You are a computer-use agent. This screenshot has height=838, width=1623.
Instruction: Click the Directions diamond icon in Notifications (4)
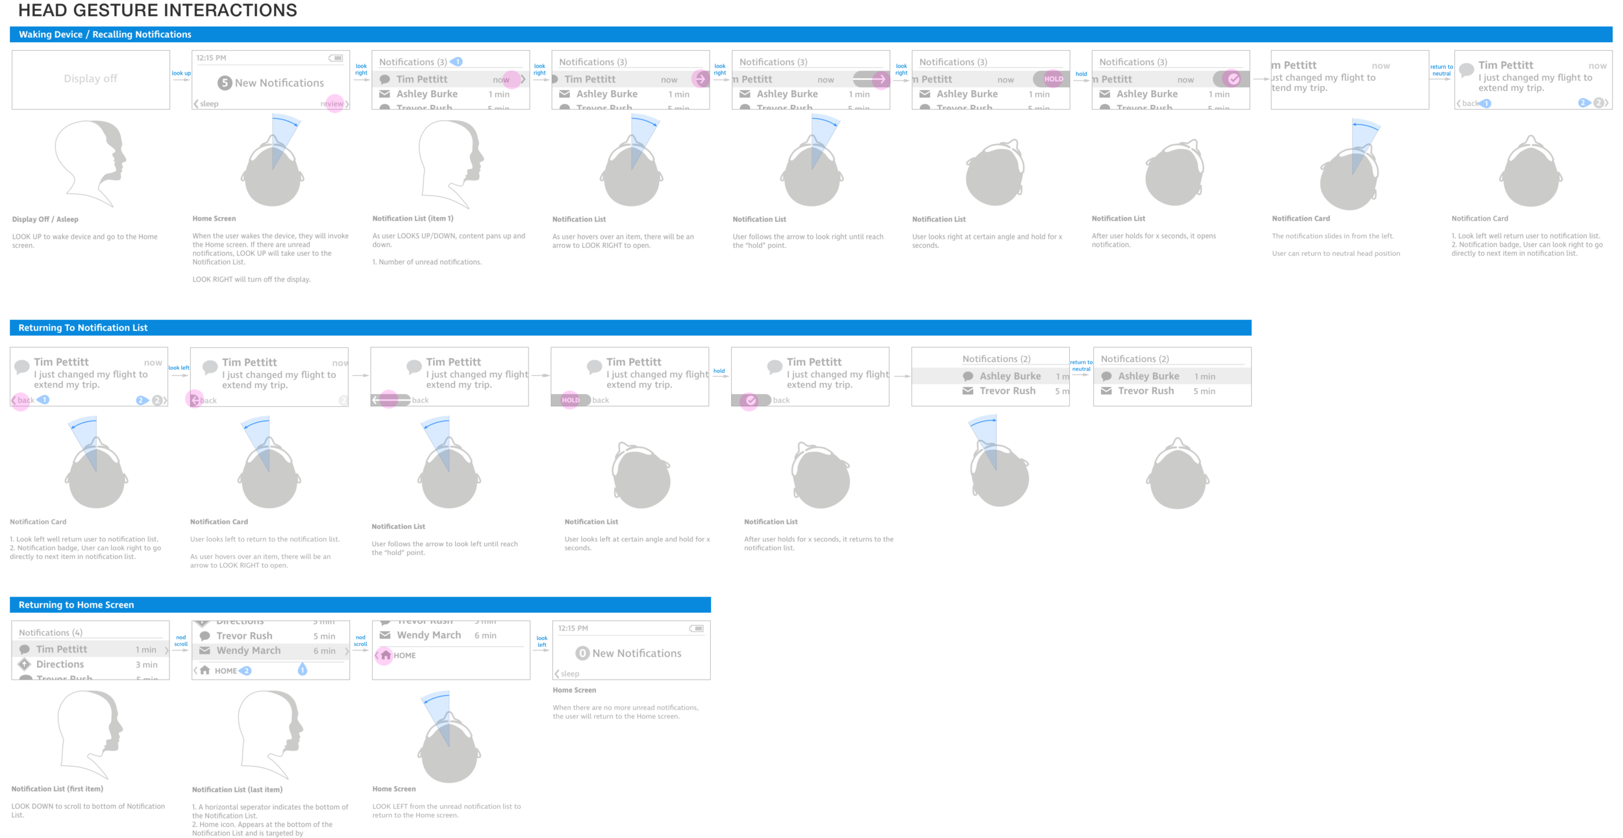coord(25,664)
